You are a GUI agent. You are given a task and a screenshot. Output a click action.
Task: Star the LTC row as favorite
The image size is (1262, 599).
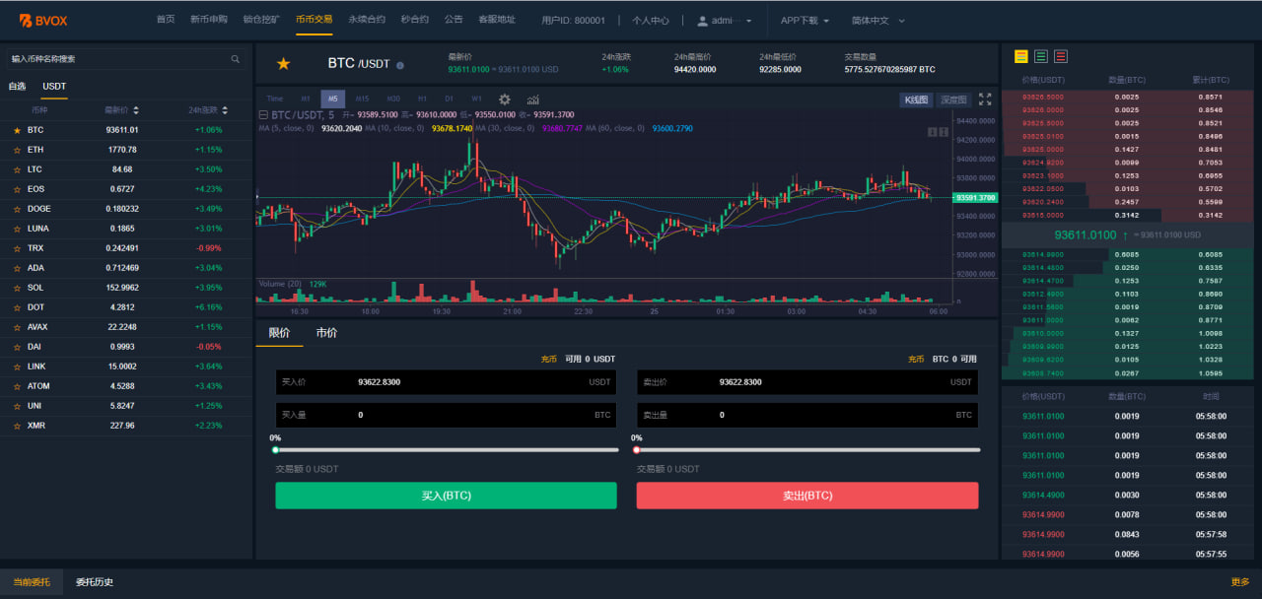[x=17, y=169]
